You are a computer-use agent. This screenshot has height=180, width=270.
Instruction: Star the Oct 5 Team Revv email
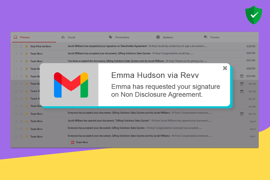21,129
